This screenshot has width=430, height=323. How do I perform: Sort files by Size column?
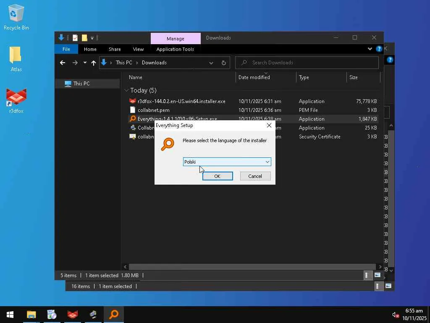(363, 77)
